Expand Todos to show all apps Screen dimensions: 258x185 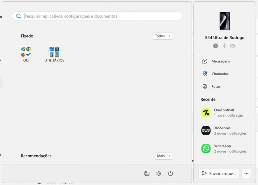[x=163, y=36]
